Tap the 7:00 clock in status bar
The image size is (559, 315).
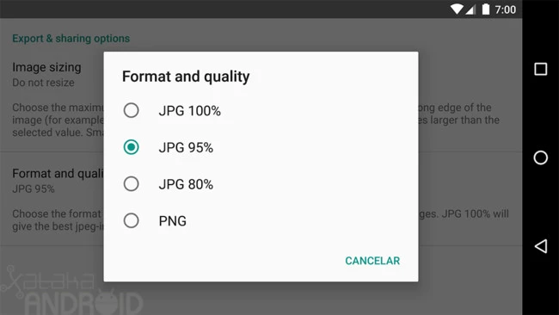(x=505, y=9)
